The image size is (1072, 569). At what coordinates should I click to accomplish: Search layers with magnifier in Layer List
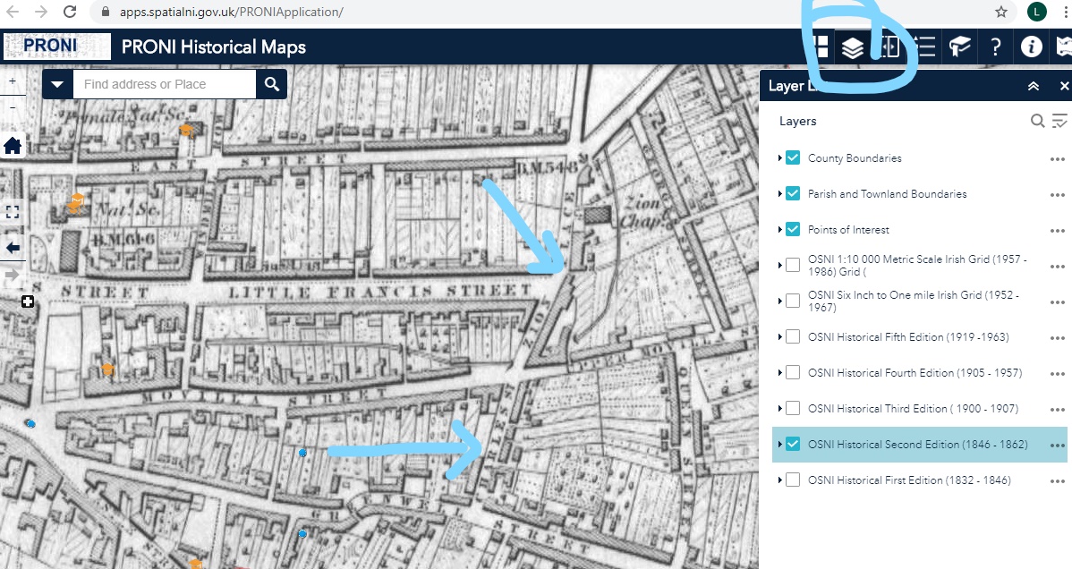(x=1037, y=121)
